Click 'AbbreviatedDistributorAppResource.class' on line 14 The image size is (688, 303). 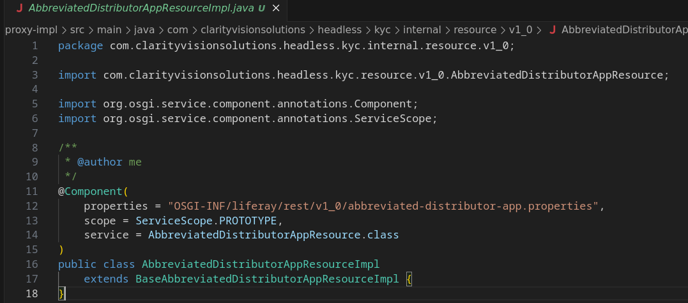click(273, 235)
